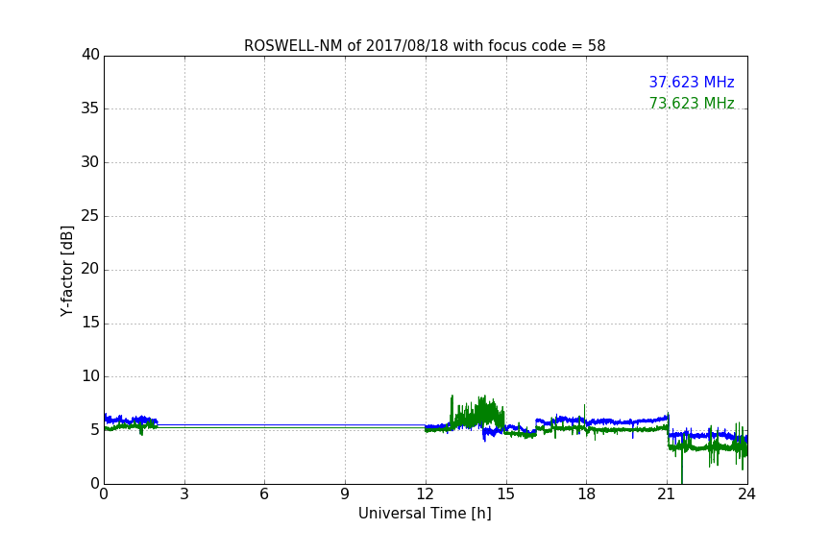Click the y-axis tick label 20
Screen dimensions: 830x553
(90, 269)
